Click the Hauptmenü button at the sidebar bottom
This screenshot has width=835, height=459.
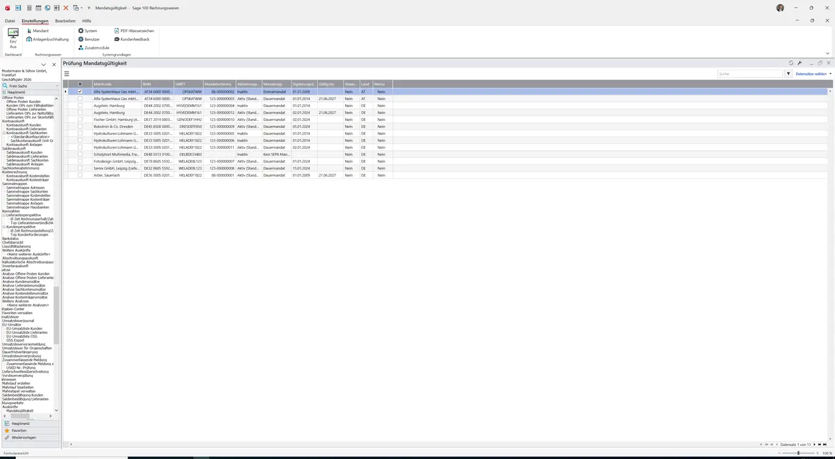coord(30,424)
